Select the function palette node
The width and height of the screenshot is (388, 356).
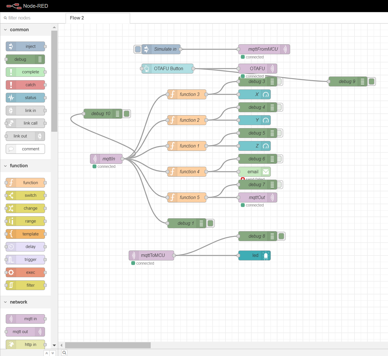click(25, 183)
